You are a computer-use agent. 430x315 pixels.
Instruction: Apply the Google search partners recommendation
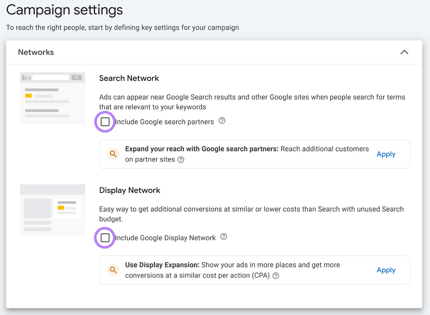(386, 154)
